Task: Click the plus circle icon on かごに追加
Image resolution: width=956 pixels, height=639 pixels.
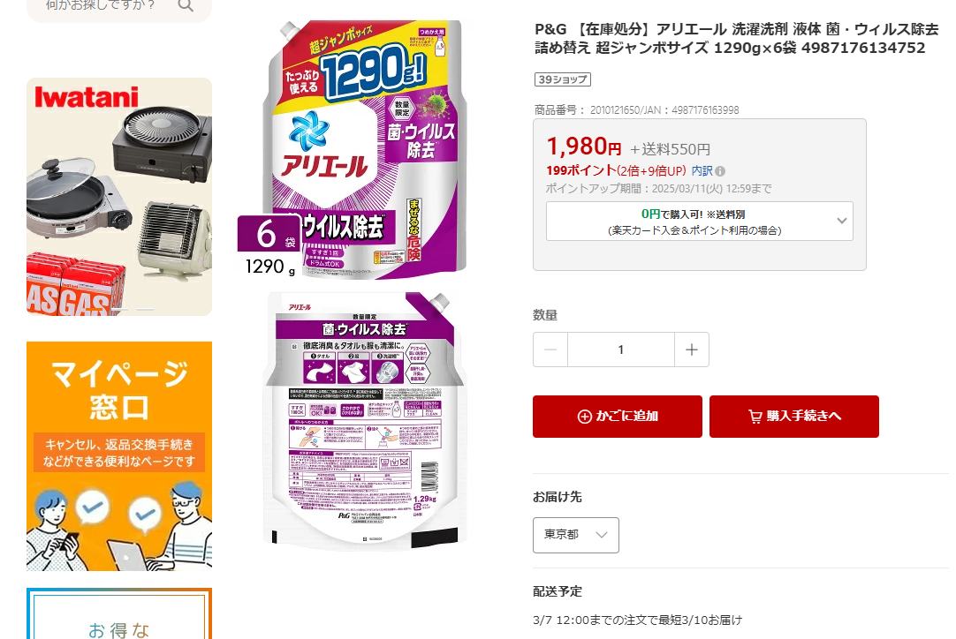Action: (x=584, y=417)
